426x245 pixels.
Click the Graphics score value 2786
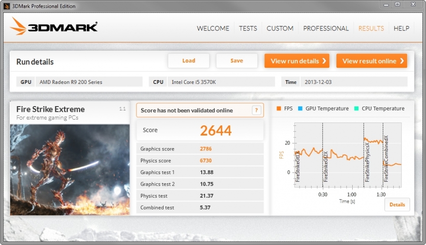tap(206, 149)
